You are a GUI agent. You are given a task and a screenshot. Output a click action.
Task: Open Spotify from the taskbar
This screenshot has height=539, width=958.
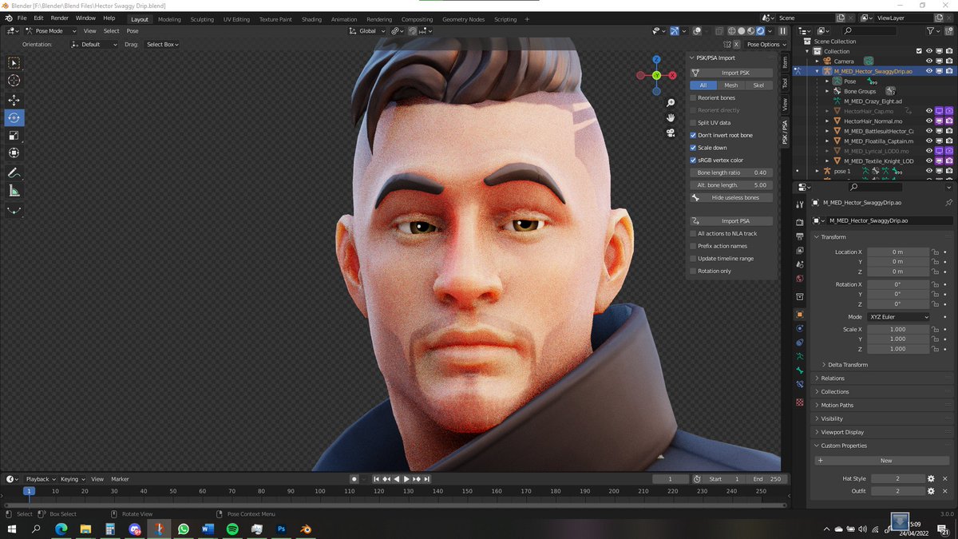[x=232, y=529]
